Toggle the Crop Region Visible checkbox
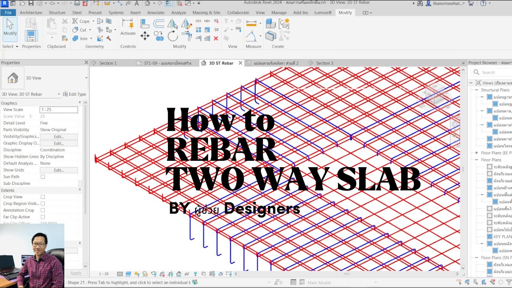 coord(43,204)
